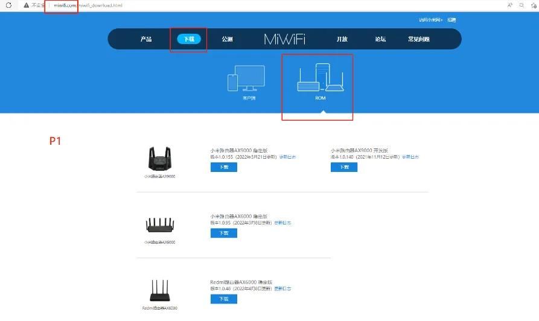The image size is (539, 321).
Task: Click the caption under the Redmi AX6000 image
Action: coord(160,308)
